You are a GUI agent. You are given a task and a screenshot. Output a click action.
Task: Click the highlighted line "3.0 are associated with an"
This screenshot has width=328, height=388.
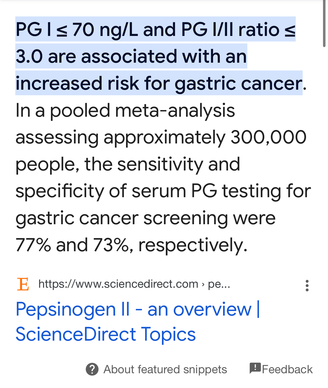pos(131,57)
